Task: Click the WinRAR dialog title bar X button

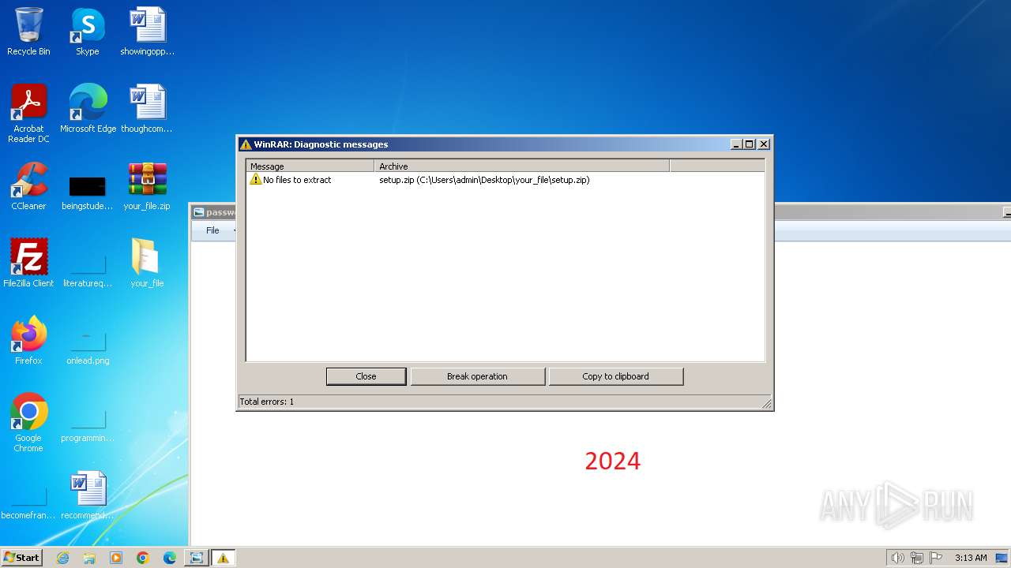Action: tap(764, 144)
